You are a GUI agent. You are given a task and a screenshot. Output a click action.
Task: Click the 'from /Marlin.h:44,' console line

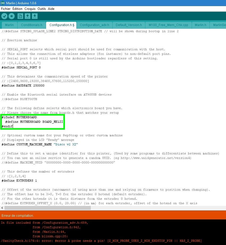click(49, 232)
